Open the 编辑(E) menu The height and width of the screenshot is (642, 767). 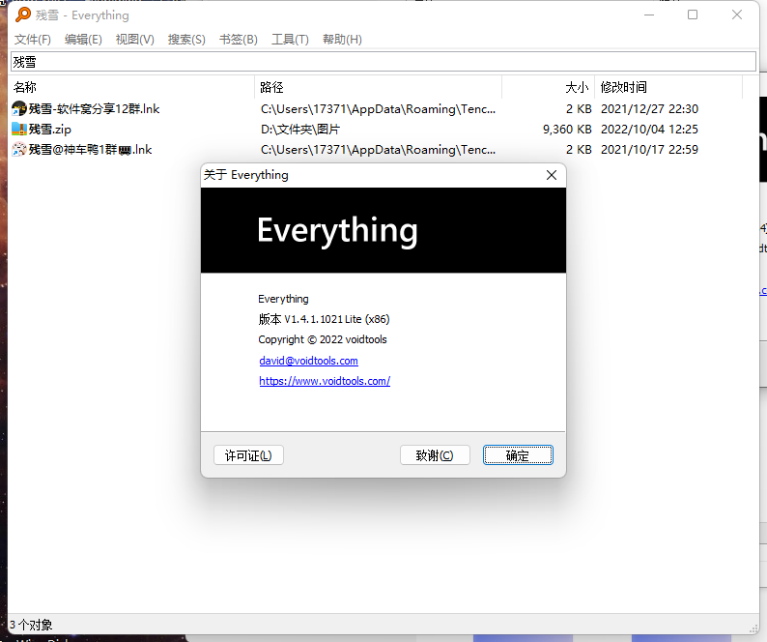tap(83, 40)
